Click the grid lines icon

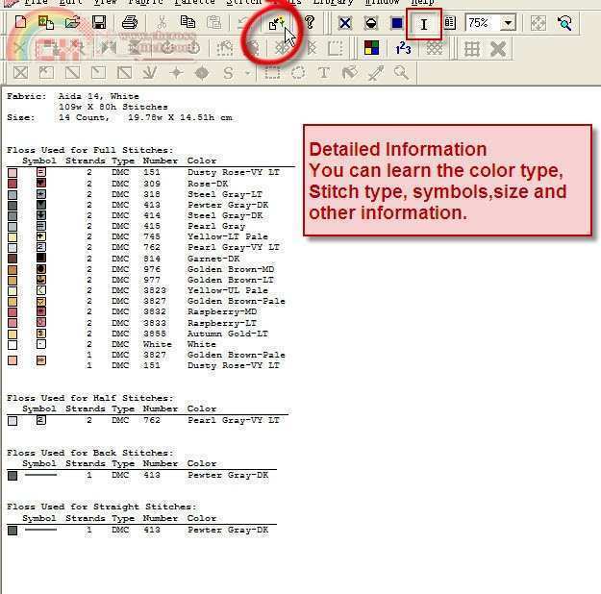(472, 49)
